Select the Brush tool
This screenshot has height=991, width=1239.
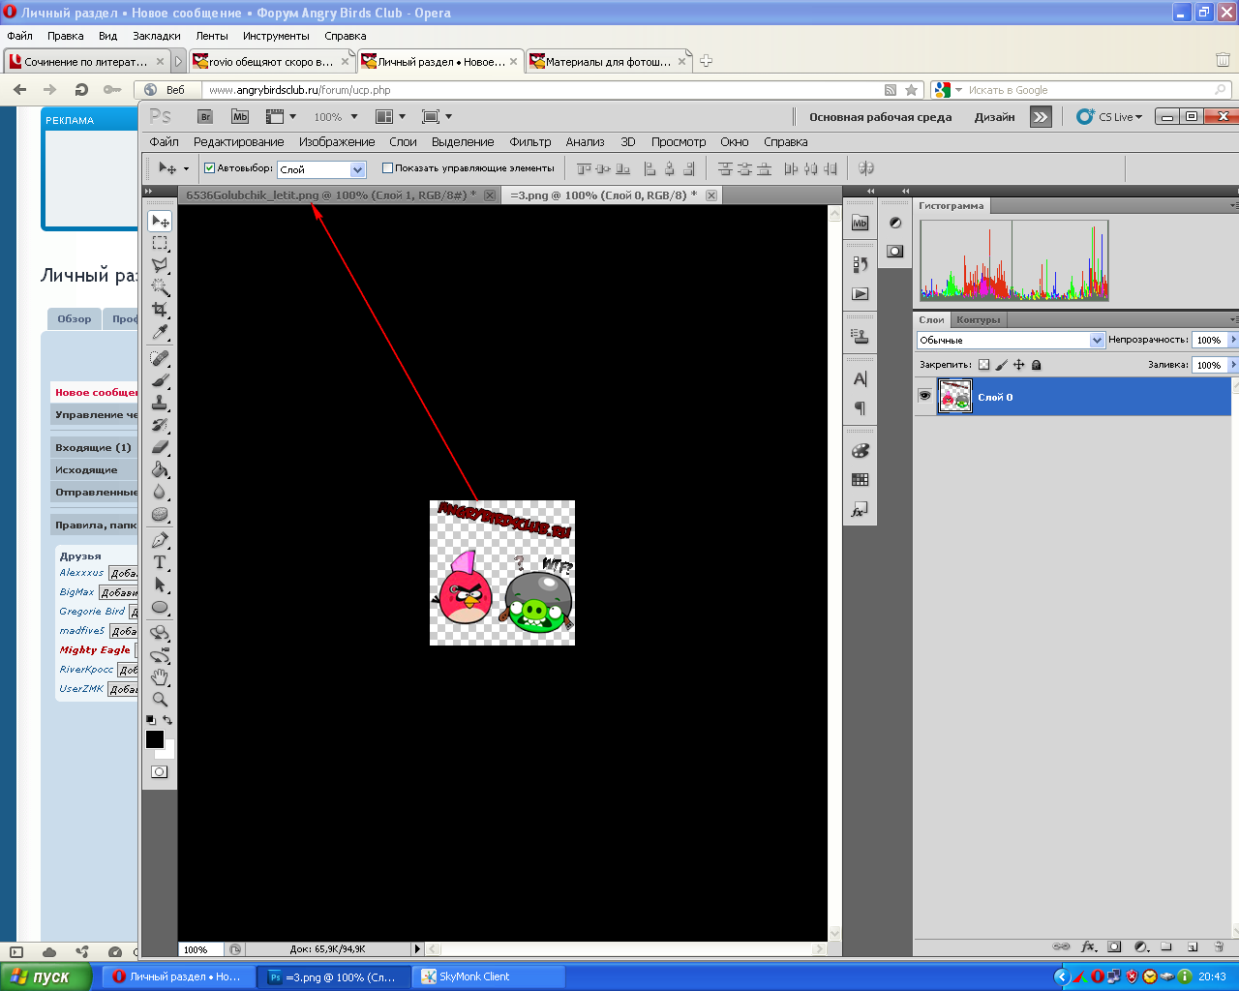[160, 380]
